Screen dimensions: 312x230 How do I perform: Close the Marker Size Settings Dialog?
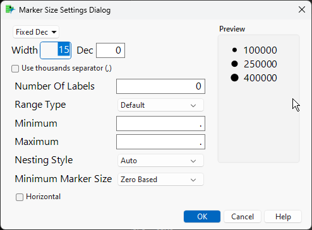(x=302, y=9)
